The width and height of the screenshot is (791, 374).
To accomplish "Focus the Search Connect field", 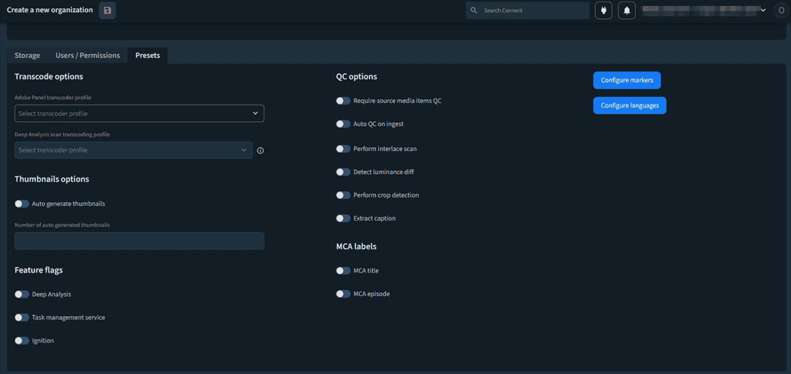I will click(527, 11).
